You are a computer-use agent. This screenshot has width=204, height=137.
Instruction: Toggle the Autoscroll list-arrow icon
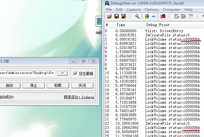pos(184,17)
